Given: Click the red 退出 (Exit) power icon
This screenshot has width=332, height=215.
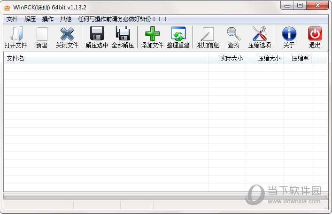Looking at the screenshot, I should tap(315, 33).
